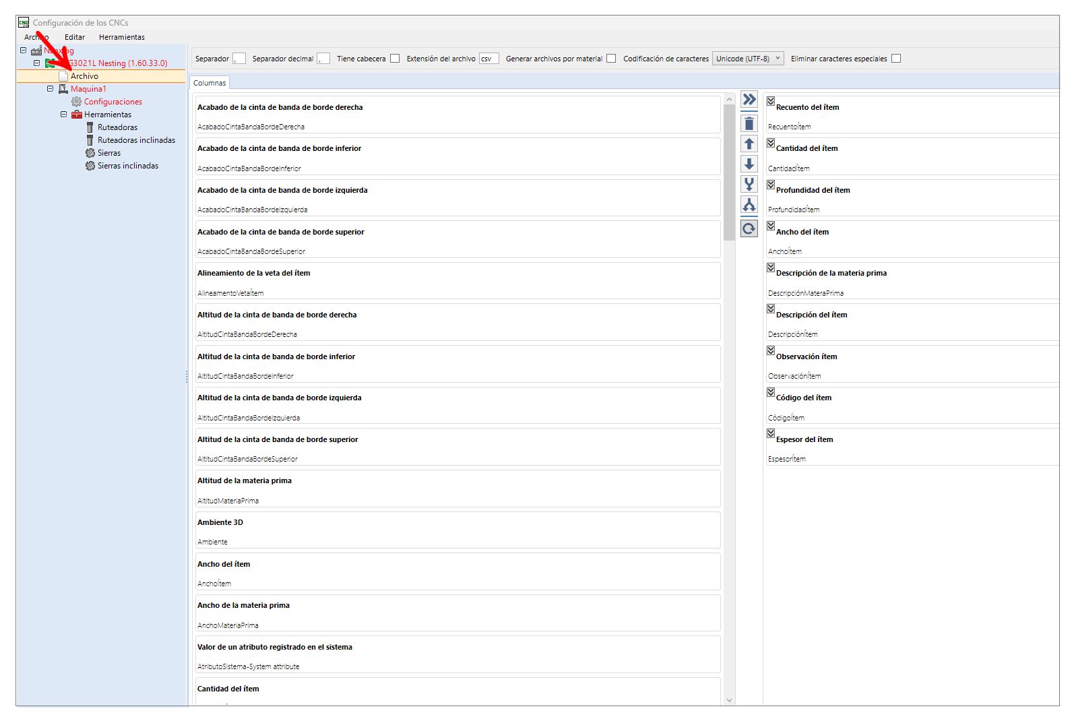Viewport: 1074px width, 717px height.
Task: Select Acabado de la cinta borde derecha
Action: (457, 115)
